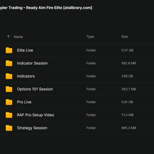Click the Indicators folder icon
154x154 pixels.
coord(9,76)
